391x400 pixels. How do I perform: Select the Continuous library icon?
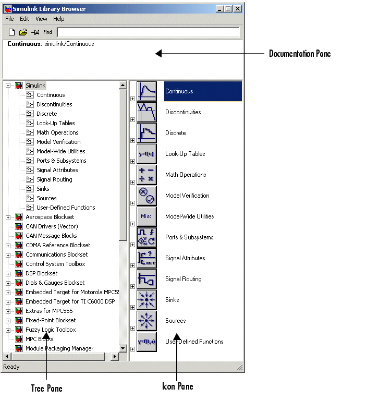click(x=146, y=91)
